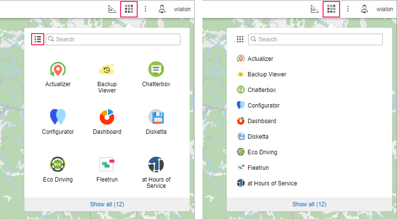
Task: Open Chatterbox from the list view text
Action: point(262,90)
